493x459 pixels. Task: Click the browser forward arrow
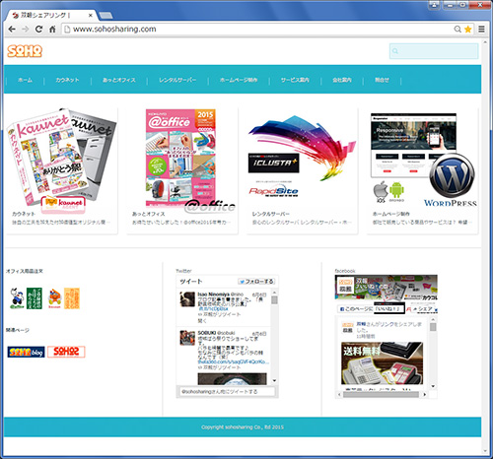click(26, 30)
